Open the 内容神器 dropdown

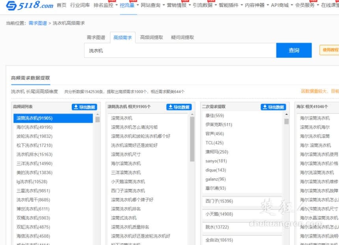tap(253, 6)
